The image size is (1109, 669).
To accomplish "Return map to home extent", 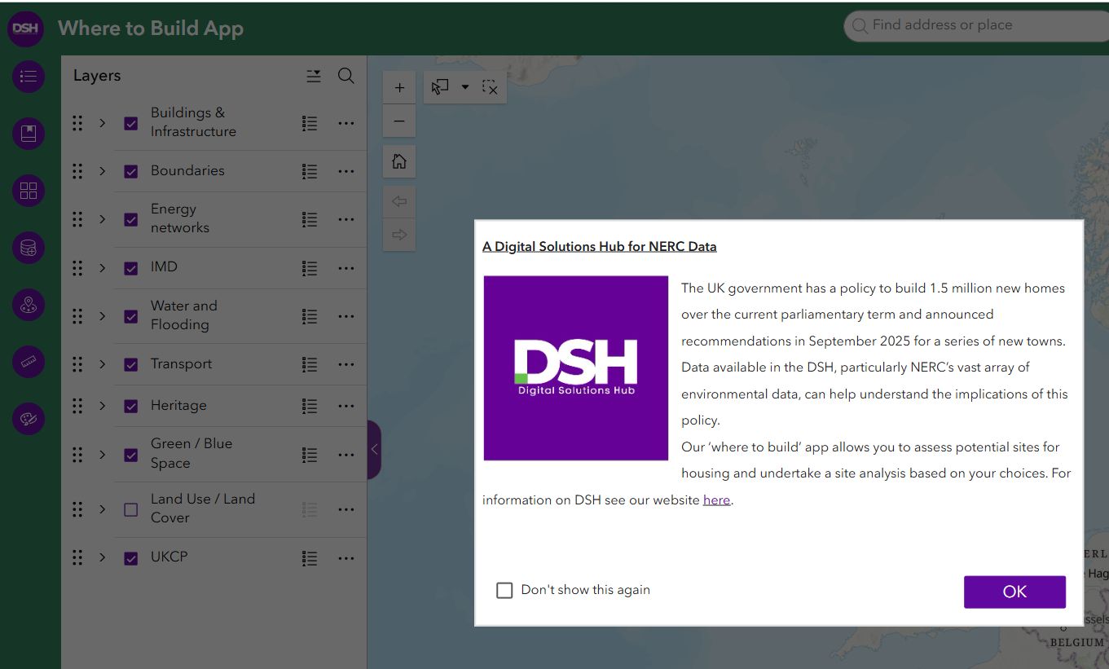I will click(x=399, y=161).
